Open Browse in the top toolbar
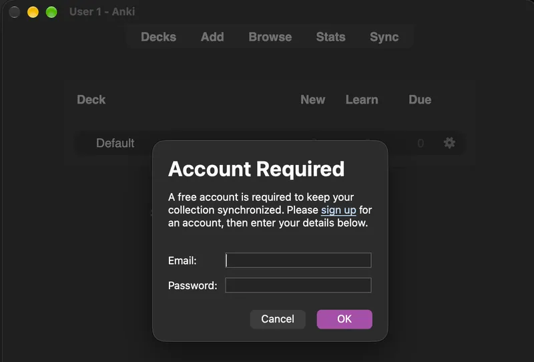 coord(270,37)
